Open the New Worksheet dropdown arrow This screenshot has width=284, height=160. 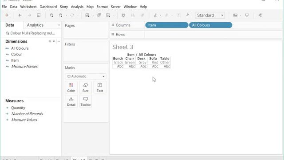coord(93,15)
